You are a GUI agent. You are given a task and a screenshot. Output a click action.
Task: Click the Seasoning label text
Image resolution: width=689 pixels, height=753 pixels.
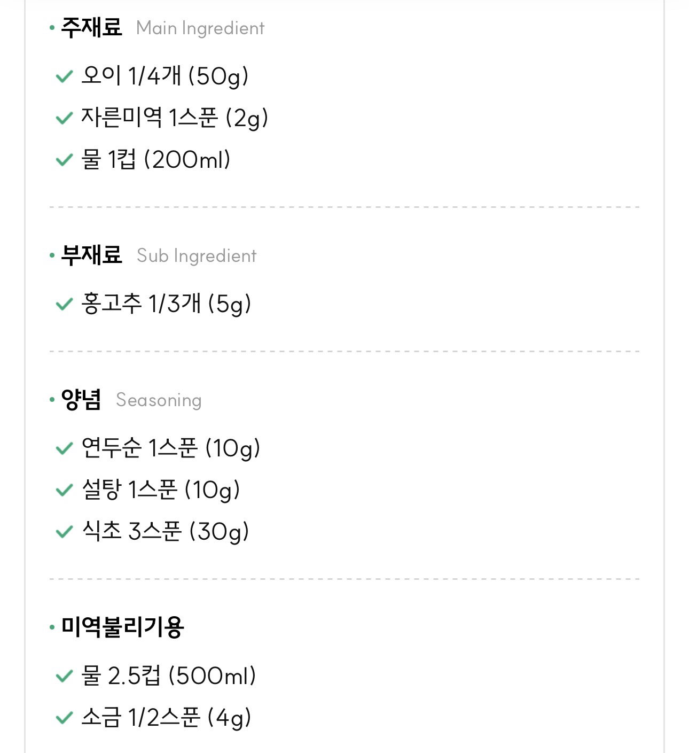click(x=159, y=400)
